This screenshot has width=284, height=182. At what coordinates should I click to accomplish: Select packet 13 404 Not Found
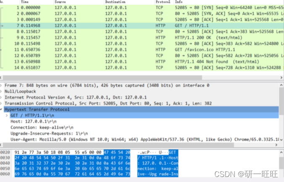[x=142, y=62]
